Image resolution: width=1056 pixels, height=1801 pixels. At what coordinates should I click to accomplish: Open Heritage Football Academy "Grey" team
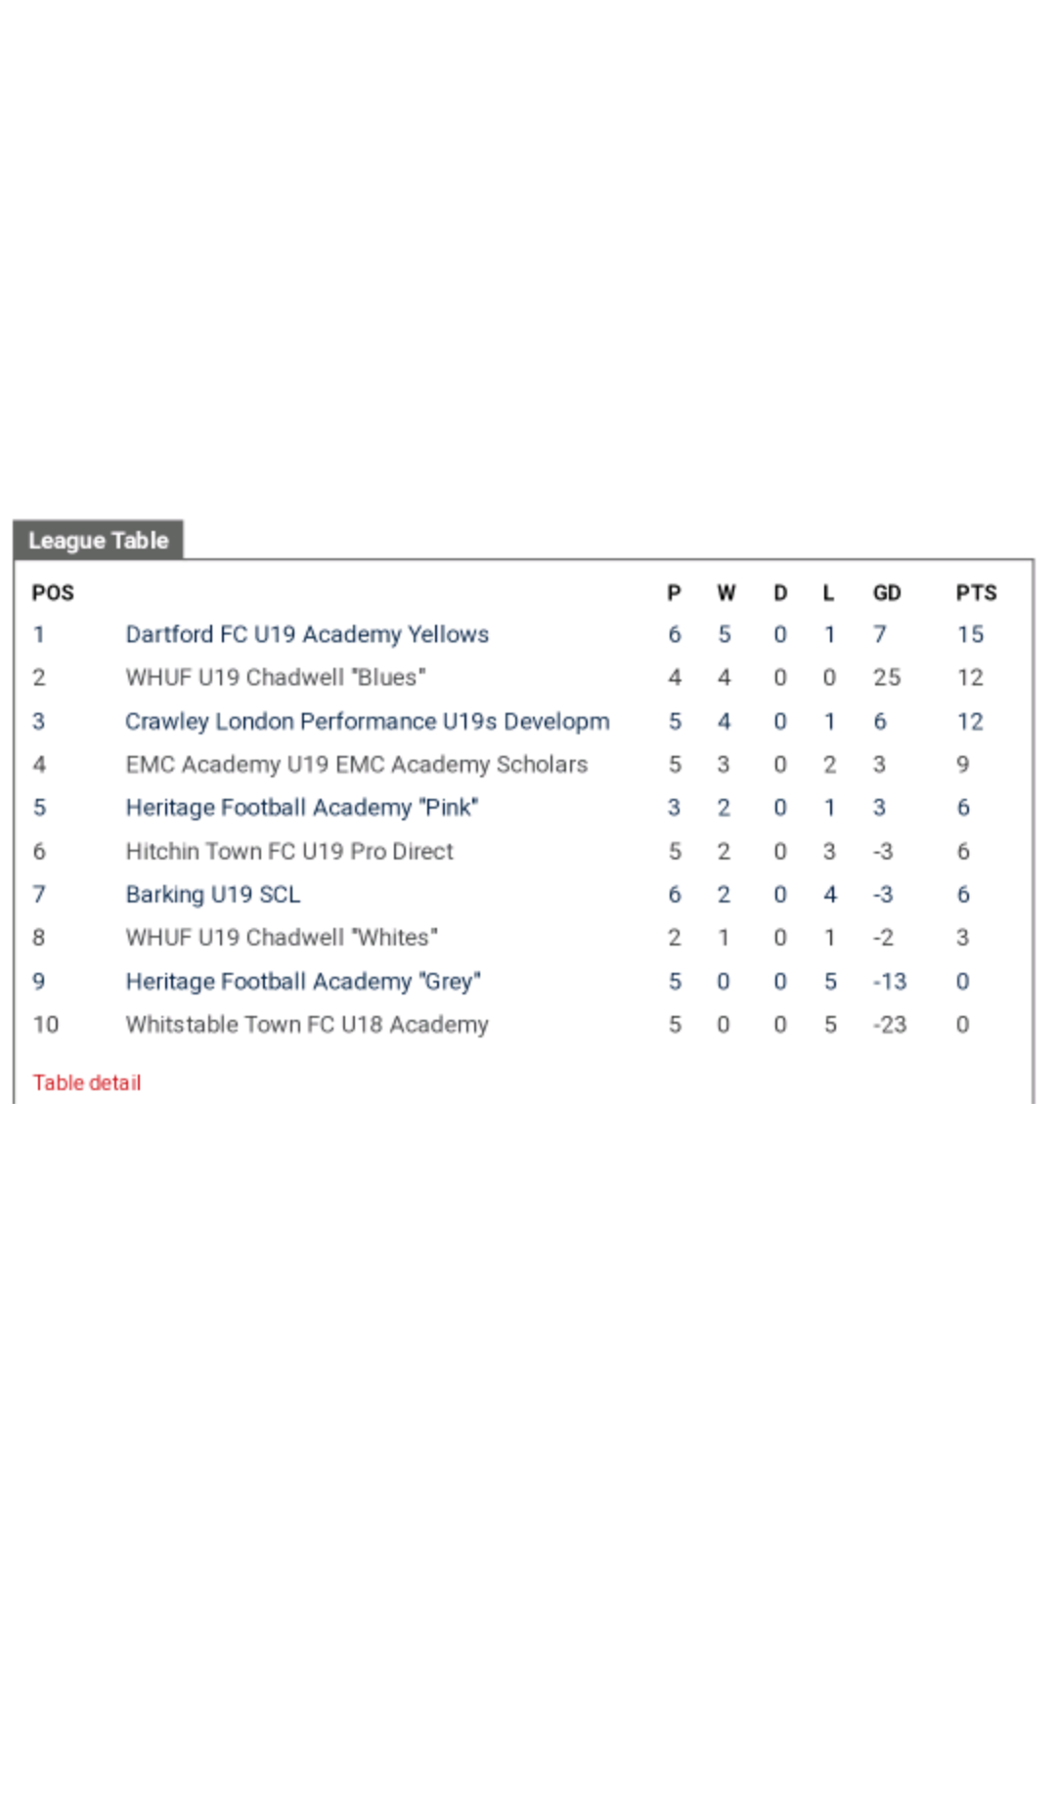[x=303, y=982]
